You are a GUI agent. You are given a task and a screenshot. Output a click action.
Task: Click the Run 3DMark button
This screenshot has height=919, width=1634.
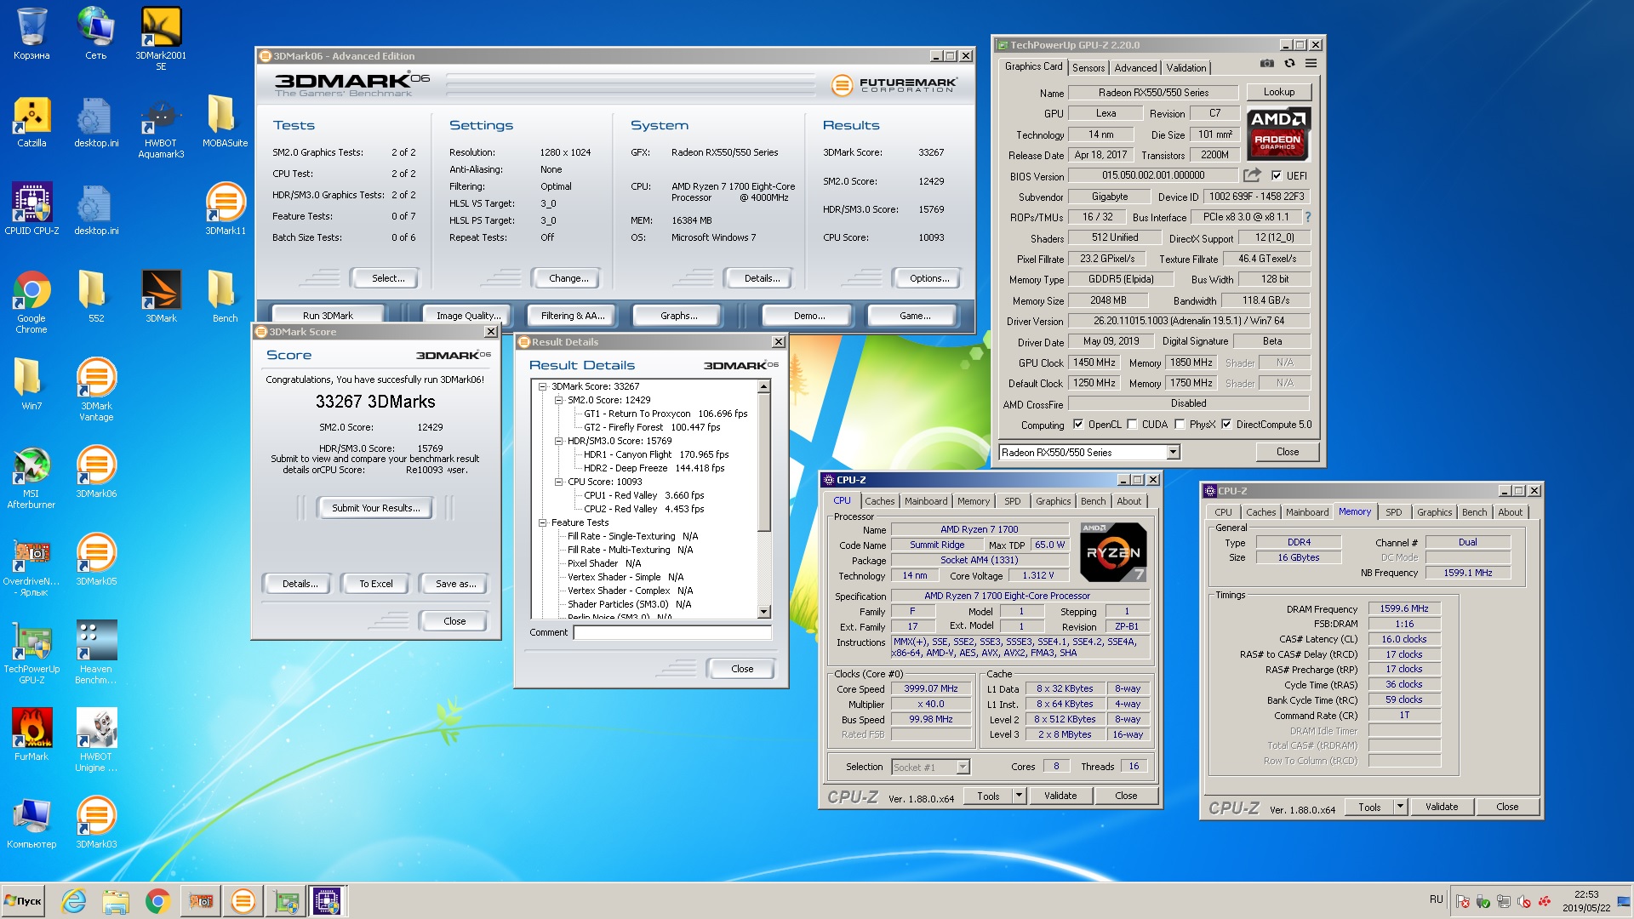coord(328,315)
